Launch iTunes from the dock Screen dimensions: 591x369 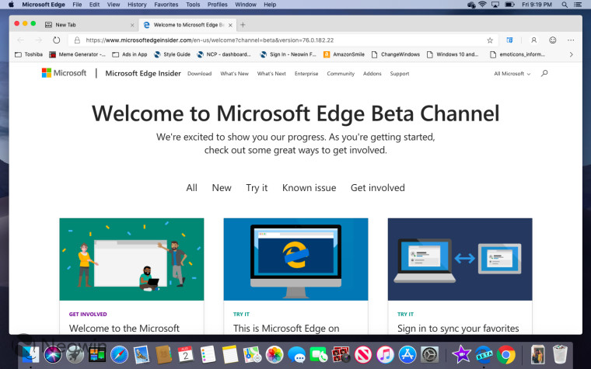385,354
